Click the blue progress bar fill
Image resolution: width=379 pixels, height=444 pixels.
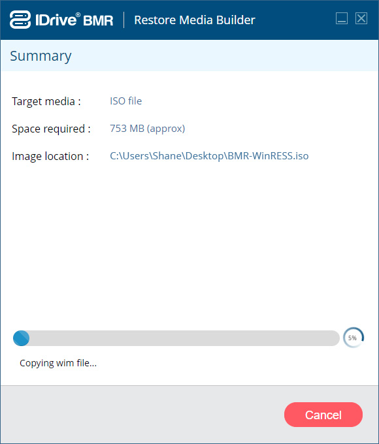tap(22, 338)
